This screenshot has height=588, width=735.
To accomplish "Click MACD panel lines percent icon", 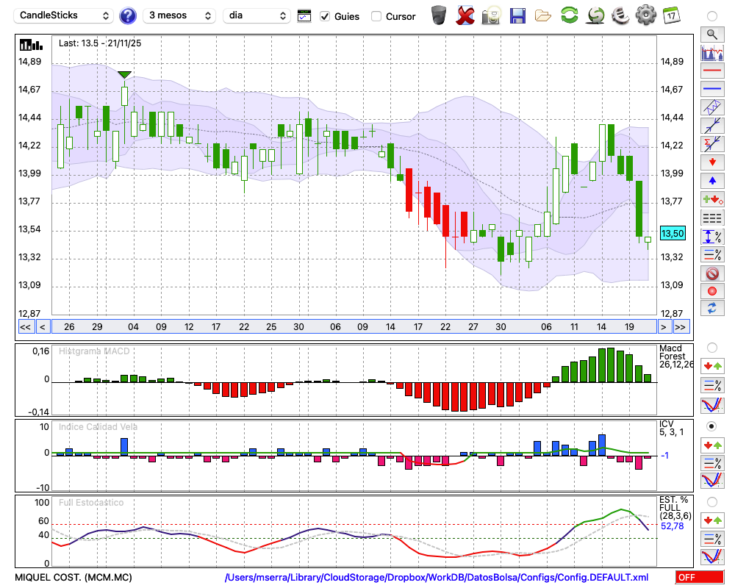I will pos(712,385).
